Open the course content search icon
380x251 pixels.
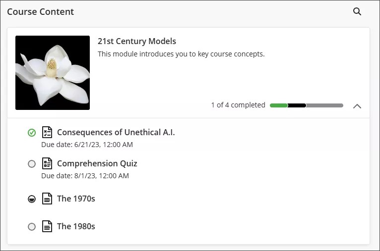coord(357,11)
